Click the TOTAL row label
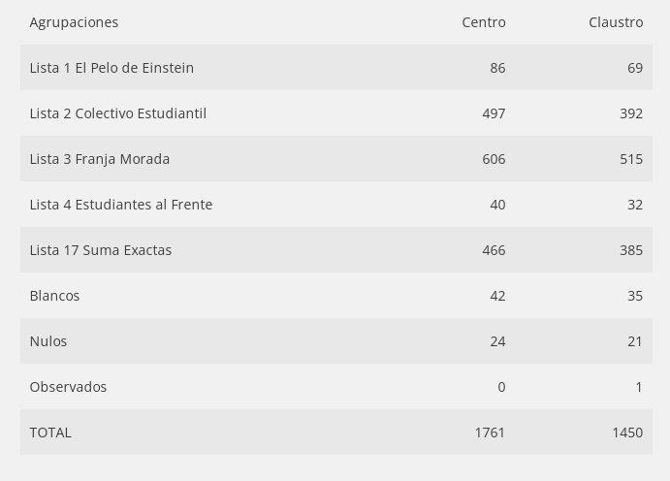 coord(50,433)
